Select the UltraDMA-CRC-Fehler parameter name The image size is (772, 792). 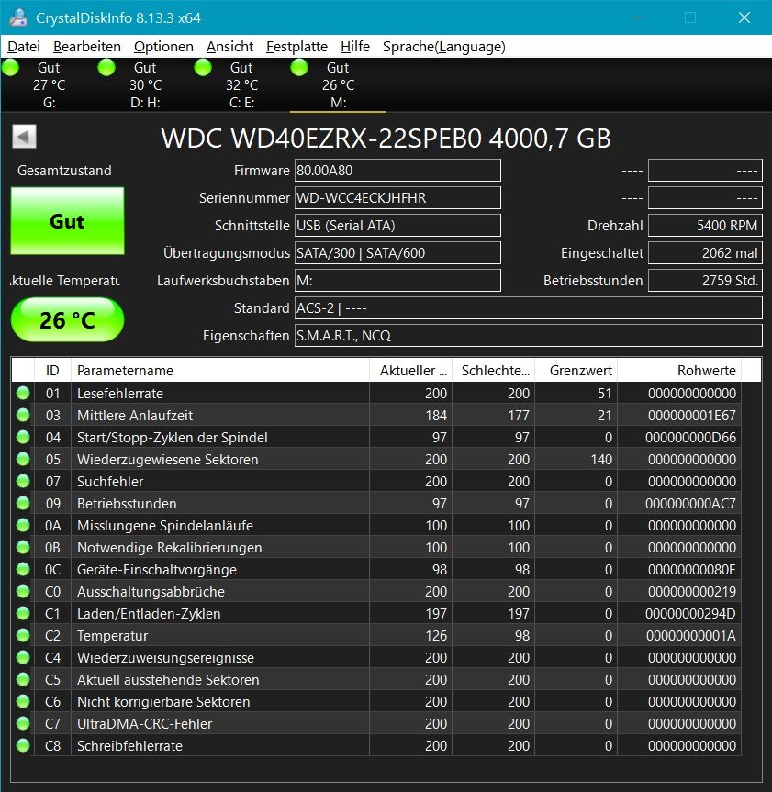[144, 724]
